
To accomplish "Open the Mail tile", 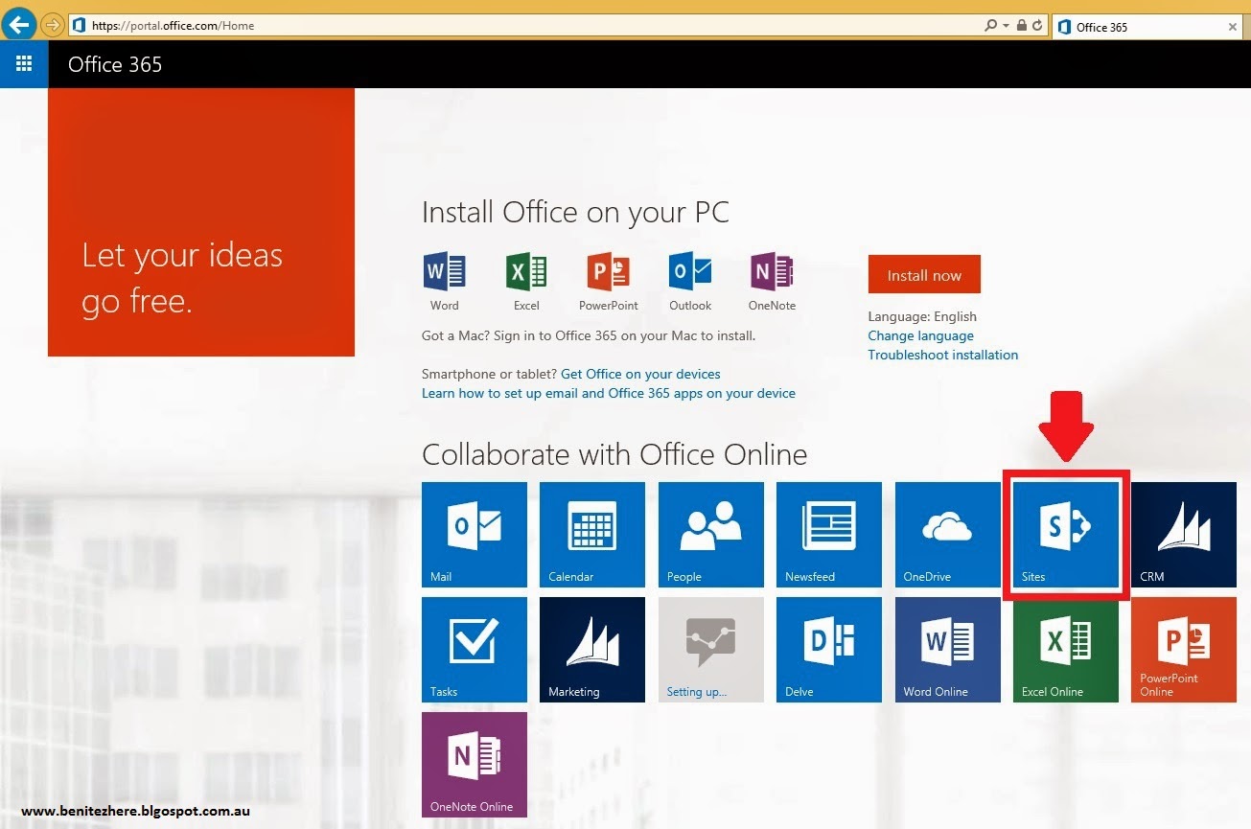I will (x=474, y=534).
